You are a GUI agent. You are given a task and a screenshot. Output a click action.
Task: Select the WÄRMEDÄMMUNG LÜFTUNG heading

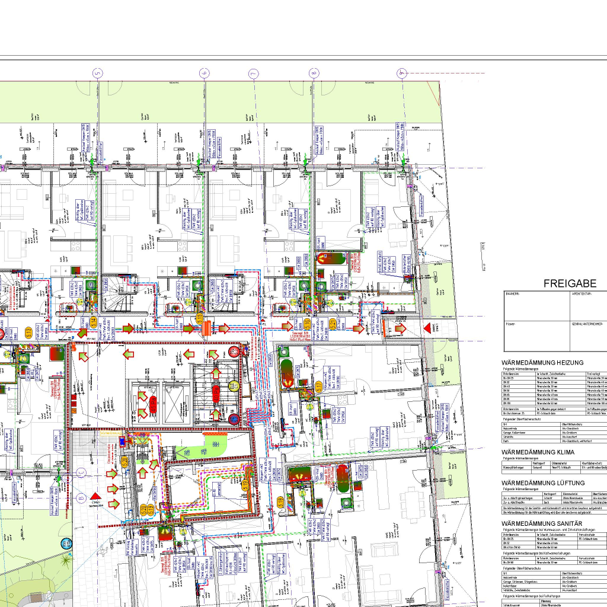coord(542,483)
